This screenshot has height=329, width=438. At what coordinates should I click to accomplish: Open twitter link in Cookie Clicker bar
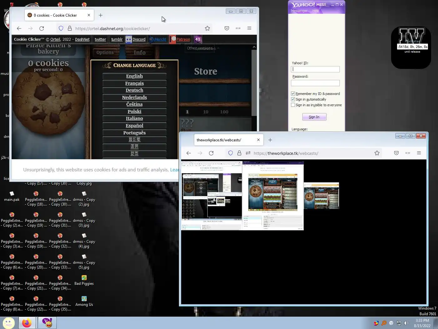click(100, 39)
